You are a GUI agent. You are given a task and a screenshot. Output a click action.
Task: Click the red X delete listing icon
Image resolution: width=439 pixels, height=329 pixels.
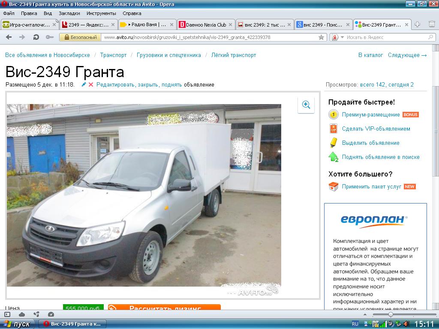click(x=91, y=85)
